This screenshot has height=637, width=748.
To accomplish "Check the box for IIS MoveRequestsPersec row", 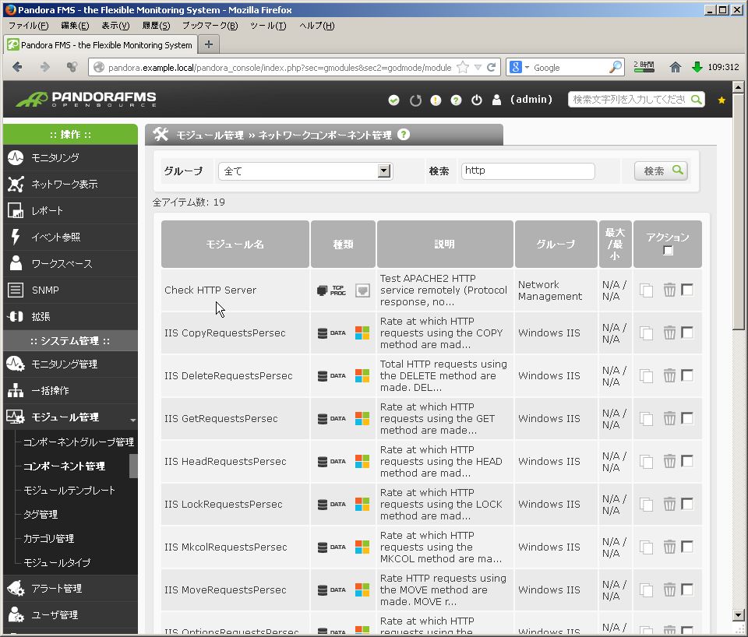I will (x=687, y=589).
